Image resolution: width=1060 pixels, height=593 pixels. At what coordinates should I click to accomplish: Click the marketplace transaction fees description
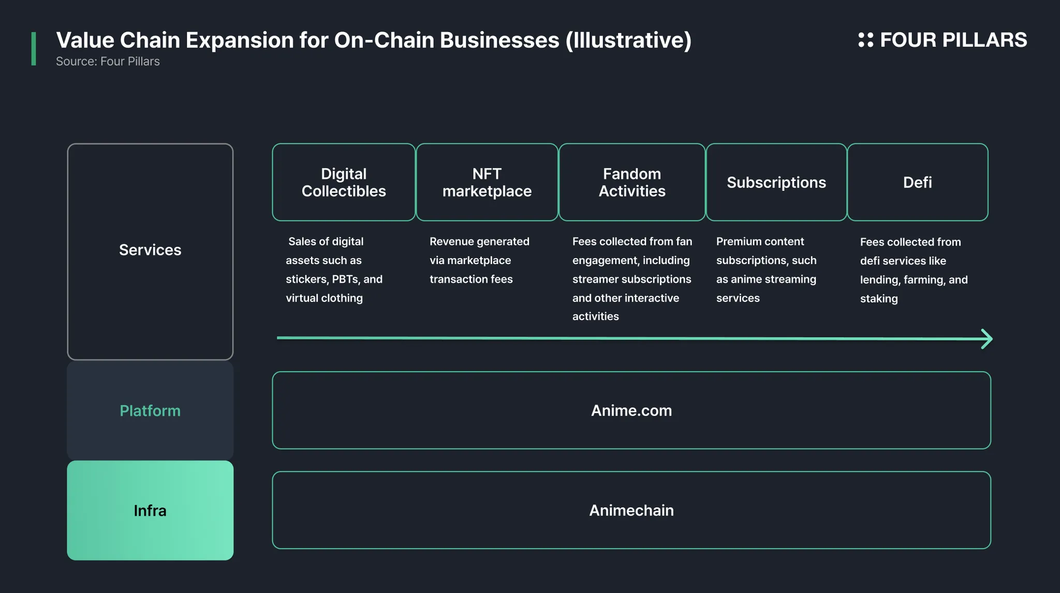tap(479, 260)
